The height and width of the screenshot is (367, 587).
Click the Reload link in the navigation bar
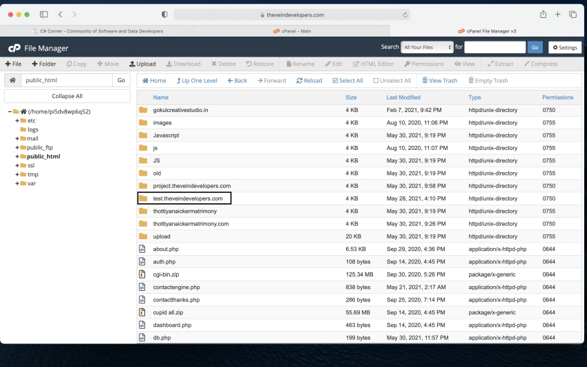[x=309, y=80]
